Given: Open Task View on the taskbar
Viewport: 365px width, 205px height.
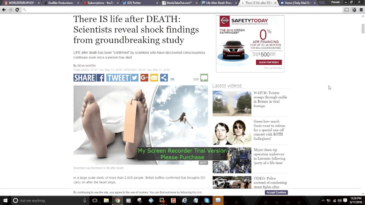Looking at the screenshot, I should pos(95,200).
